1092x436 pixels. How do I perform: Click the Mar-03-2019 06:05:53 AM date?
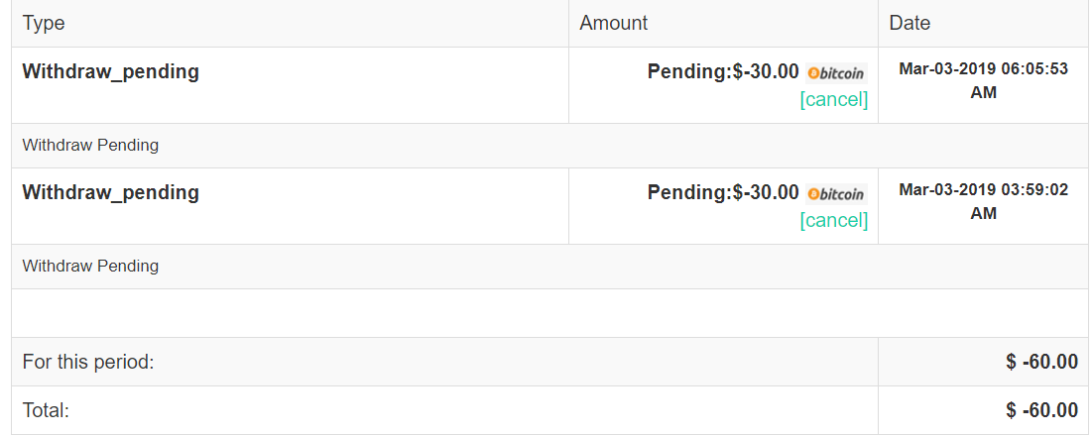click(x=983, y=80)
